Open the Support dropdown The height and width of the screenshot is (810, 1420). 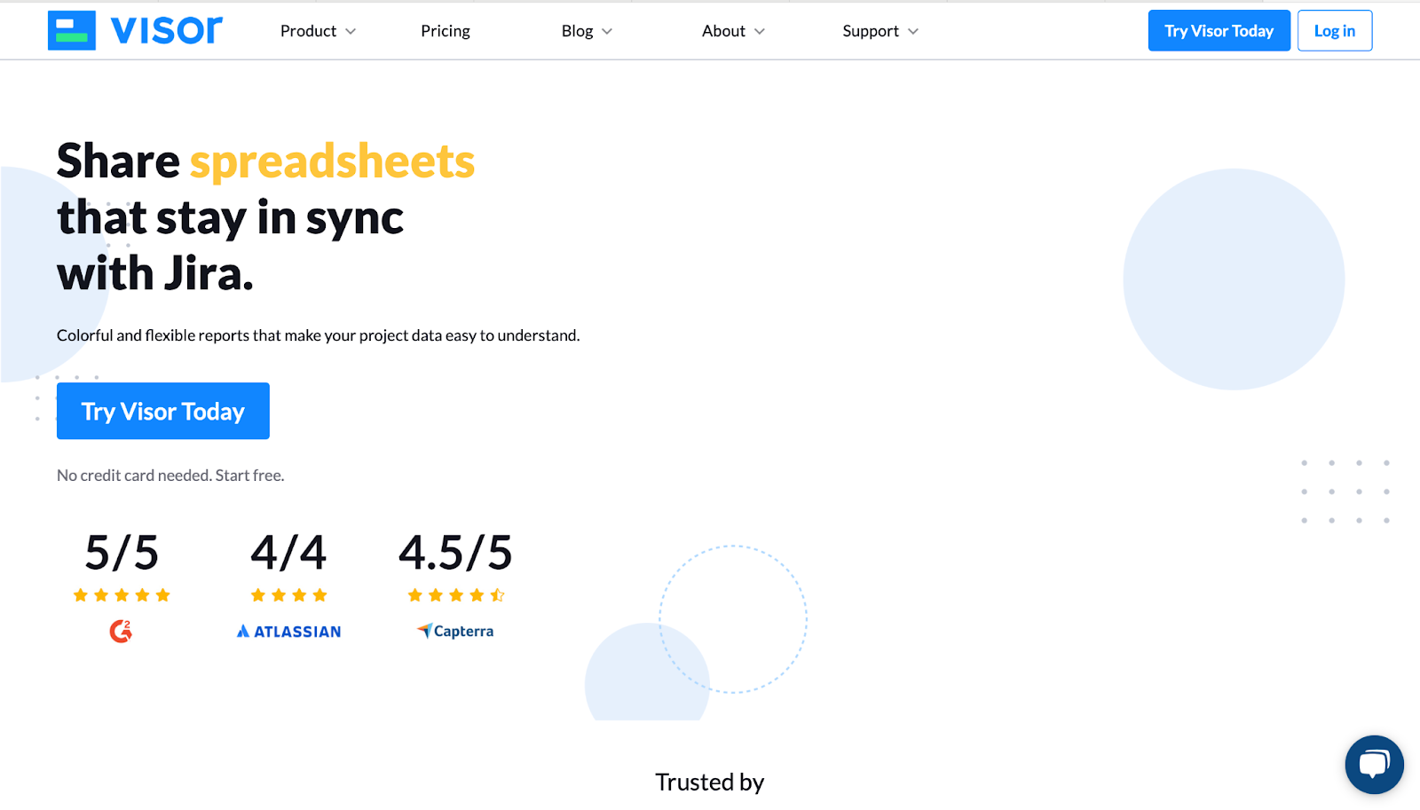878,30
